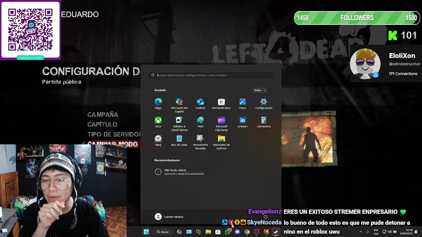Open Copilot from the taskbar
This screenshot has height=237, width=422.
pyautogui.click(x=179, y=232)
